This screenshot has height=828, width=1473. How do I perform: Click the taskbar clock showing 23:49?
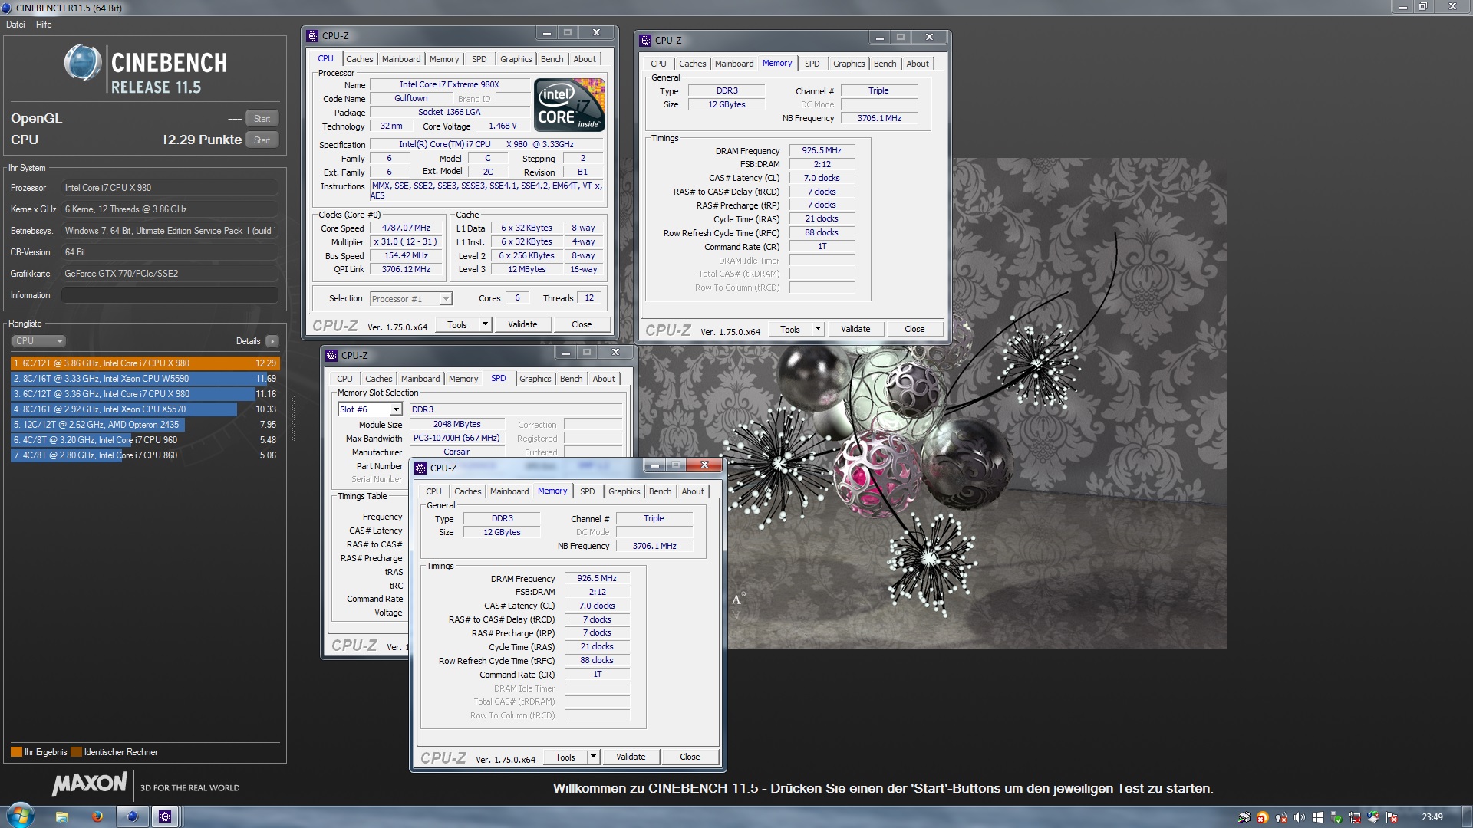(1432, 817)
